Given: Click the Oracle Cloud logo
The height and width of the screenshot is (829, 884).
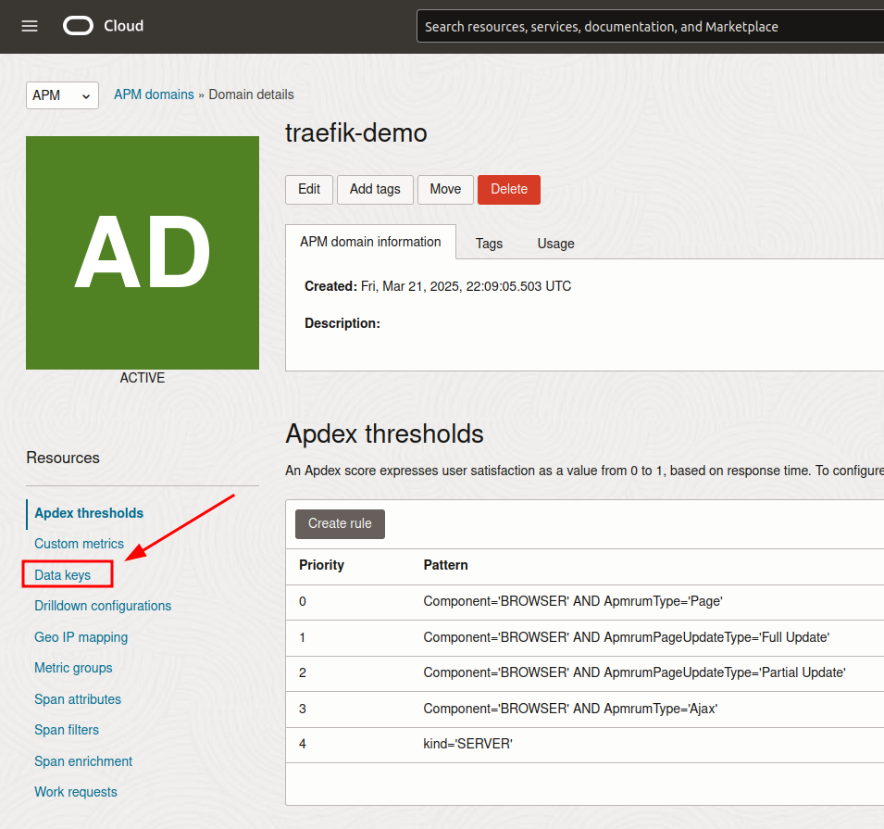Looking at the screenshot, I should click(x=104, y=26).
